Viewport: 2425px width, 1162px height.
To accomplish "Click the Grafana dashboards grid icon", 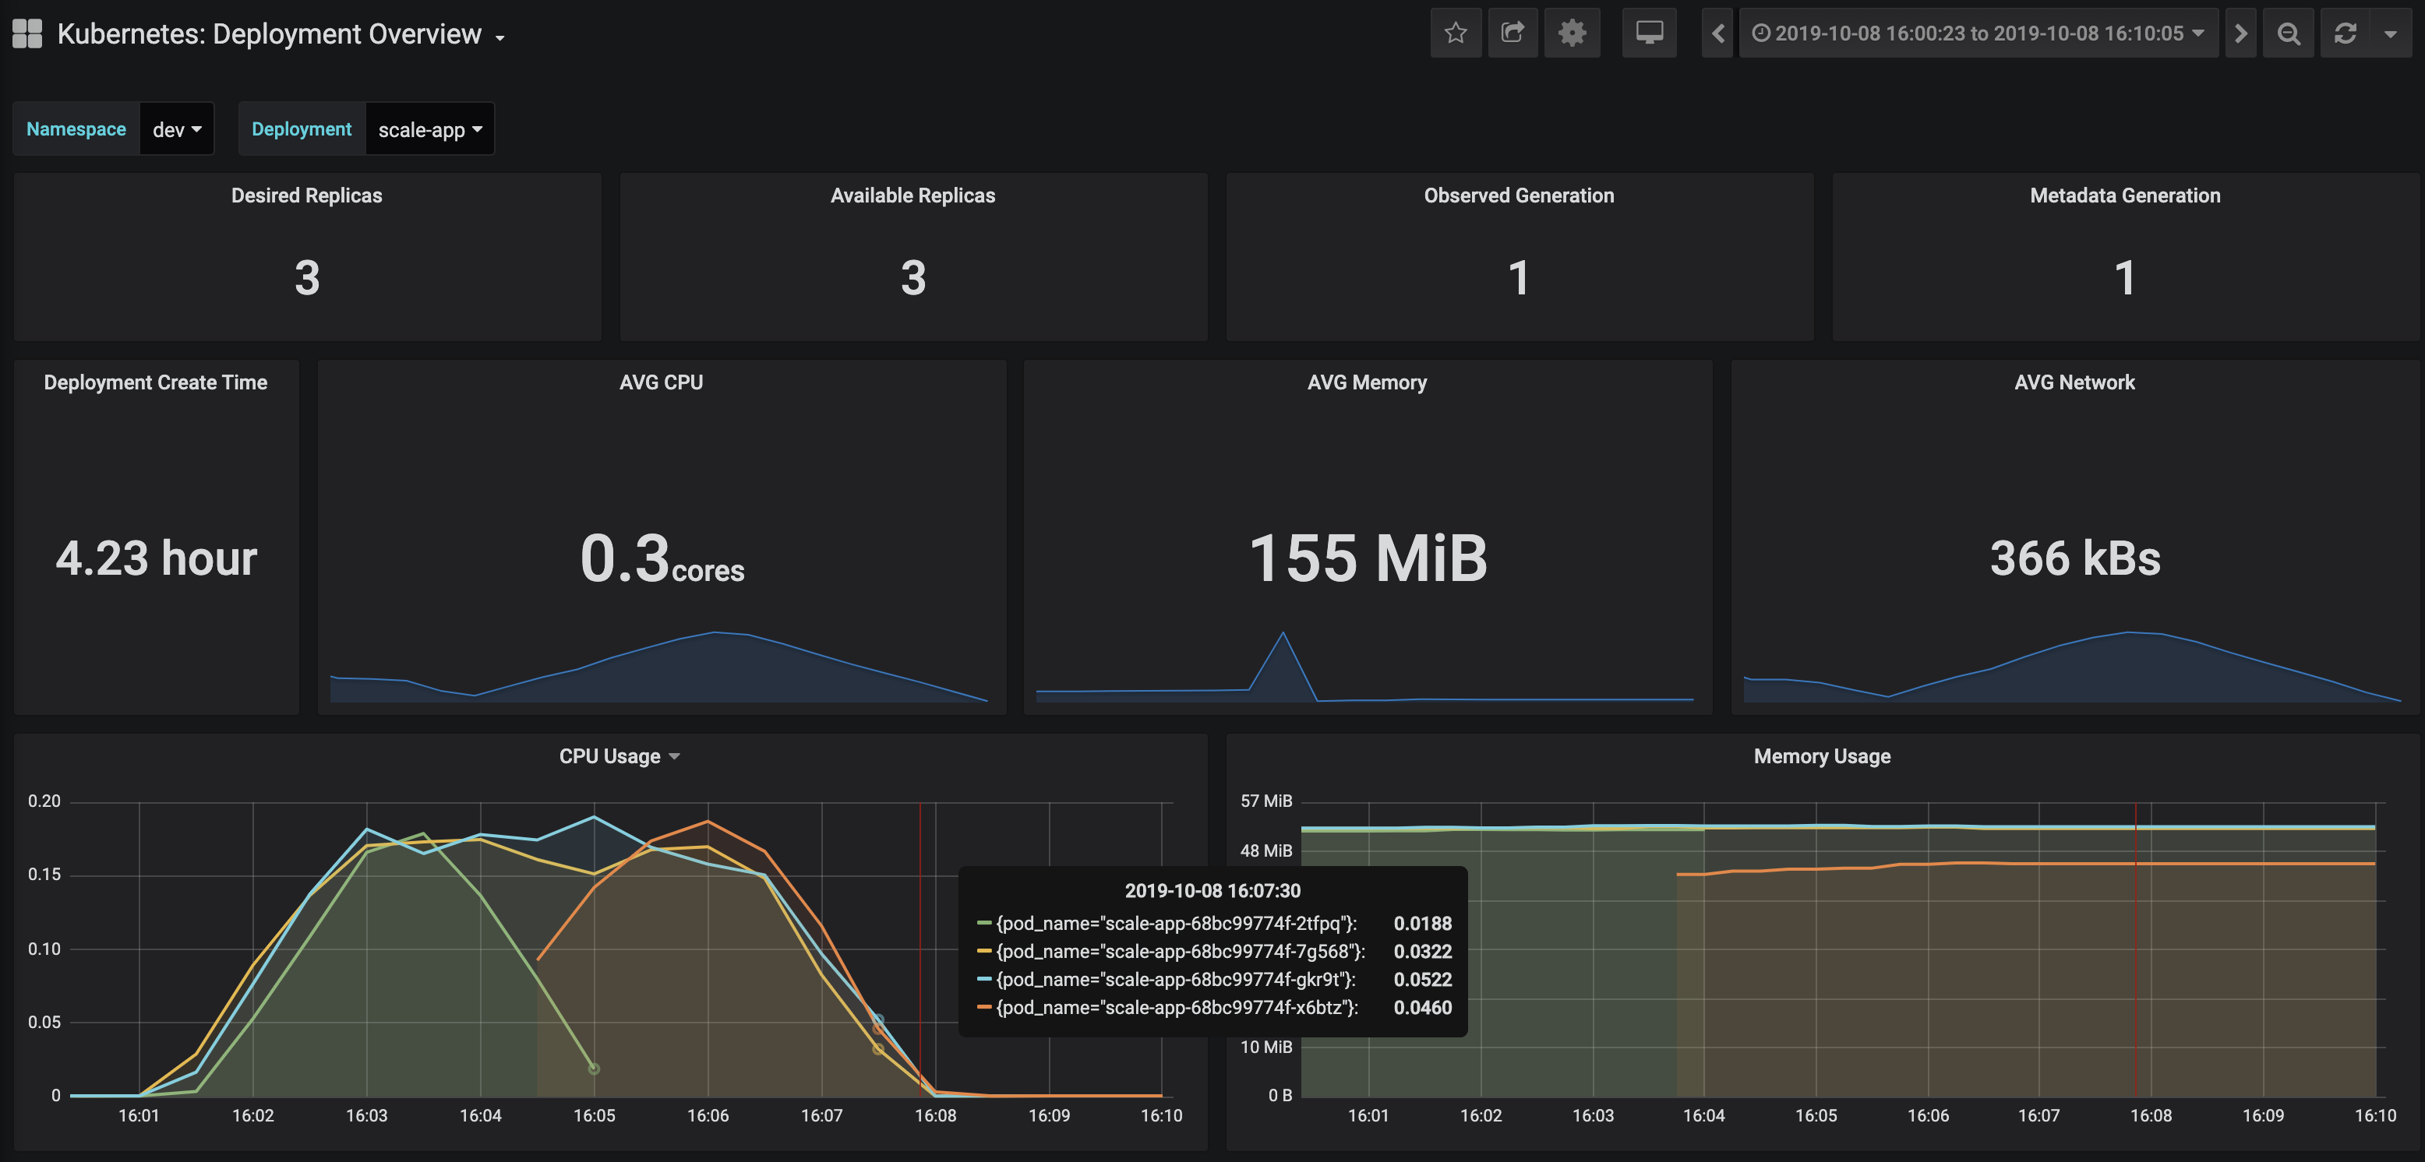I will click(x=27, y=33).
